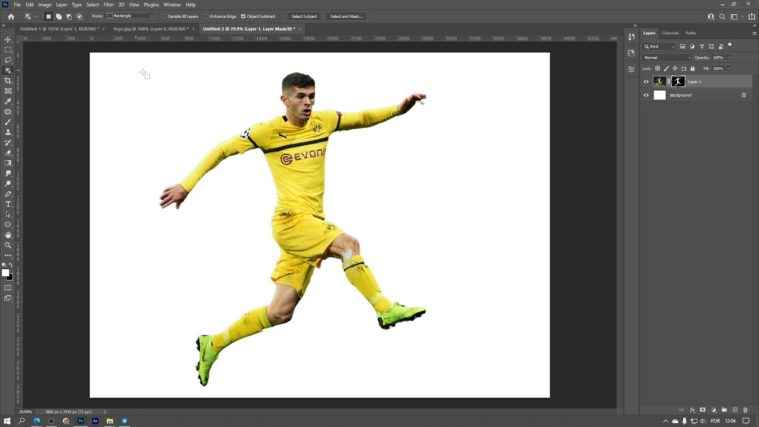Toggle Lock all padlock icon

[692, 69]
